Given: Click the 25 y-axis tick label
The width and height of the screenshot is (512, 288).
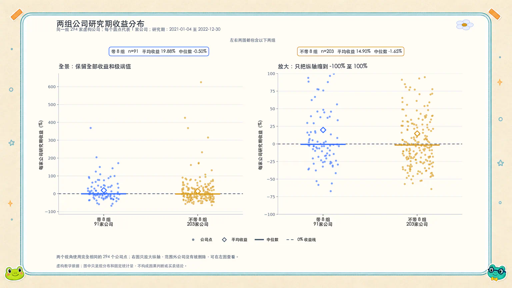Looking at the screenshot, I should (272, 126).
